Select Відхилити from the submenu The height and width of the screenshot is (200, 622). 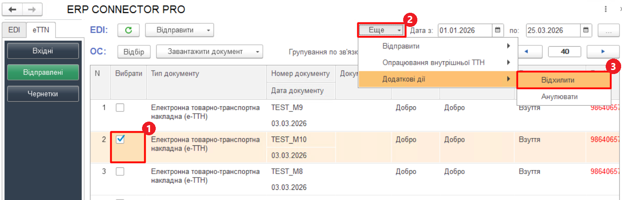click(x=563, y=80)
